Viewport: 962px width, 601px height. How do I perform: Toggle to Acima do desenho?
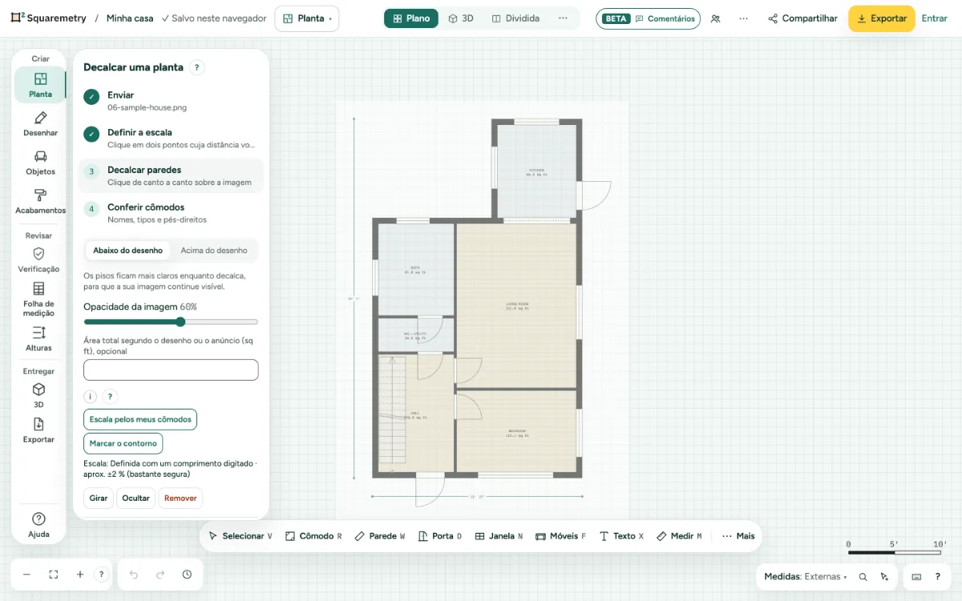point(214,250)
